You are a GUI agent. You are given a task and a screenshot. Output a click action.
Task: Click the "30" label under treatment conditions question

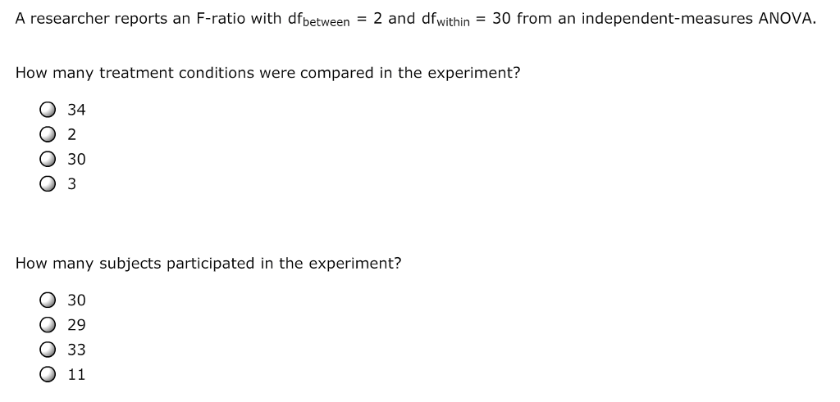(76, 159)
